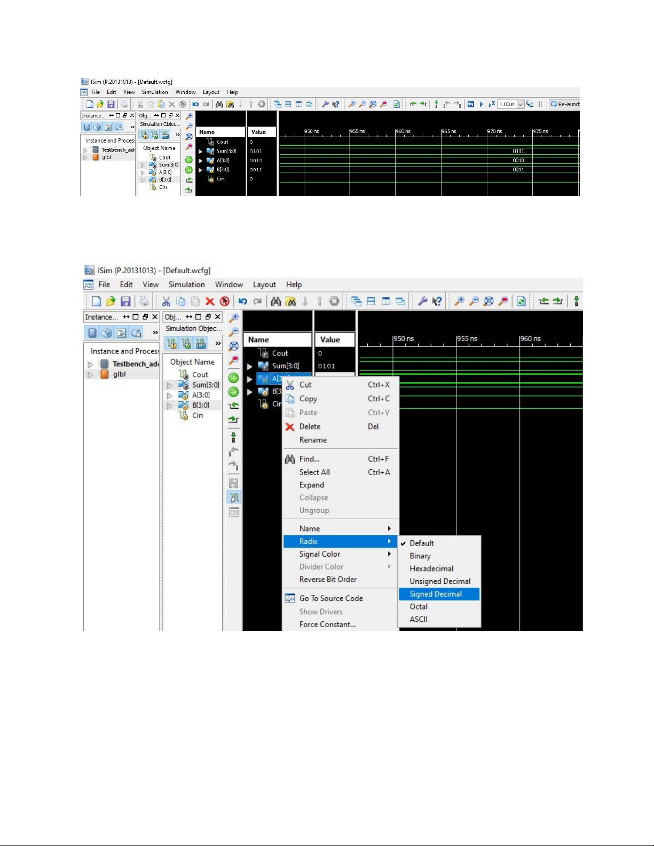The height and width of the screenshot is (846, 654).
Task: Click What's This help pointer in bottom screenshot
Action: [437, 302]
